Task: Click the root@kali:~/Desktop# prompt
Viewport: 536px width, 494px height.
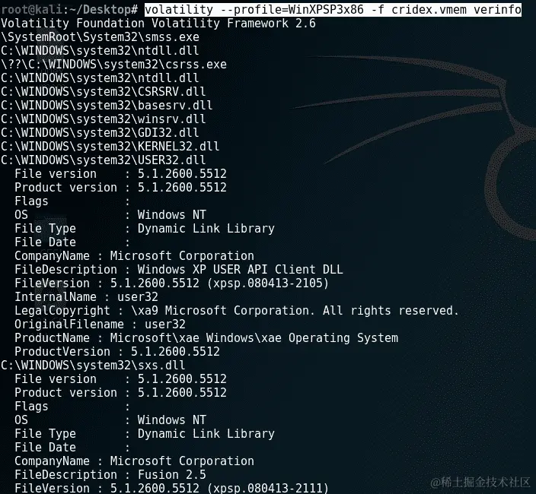Action: 69,10
